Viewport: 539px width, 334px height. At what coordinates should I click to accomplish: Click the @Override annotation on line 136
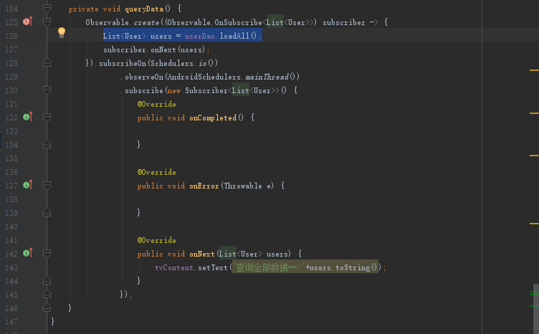coord(157,172)
